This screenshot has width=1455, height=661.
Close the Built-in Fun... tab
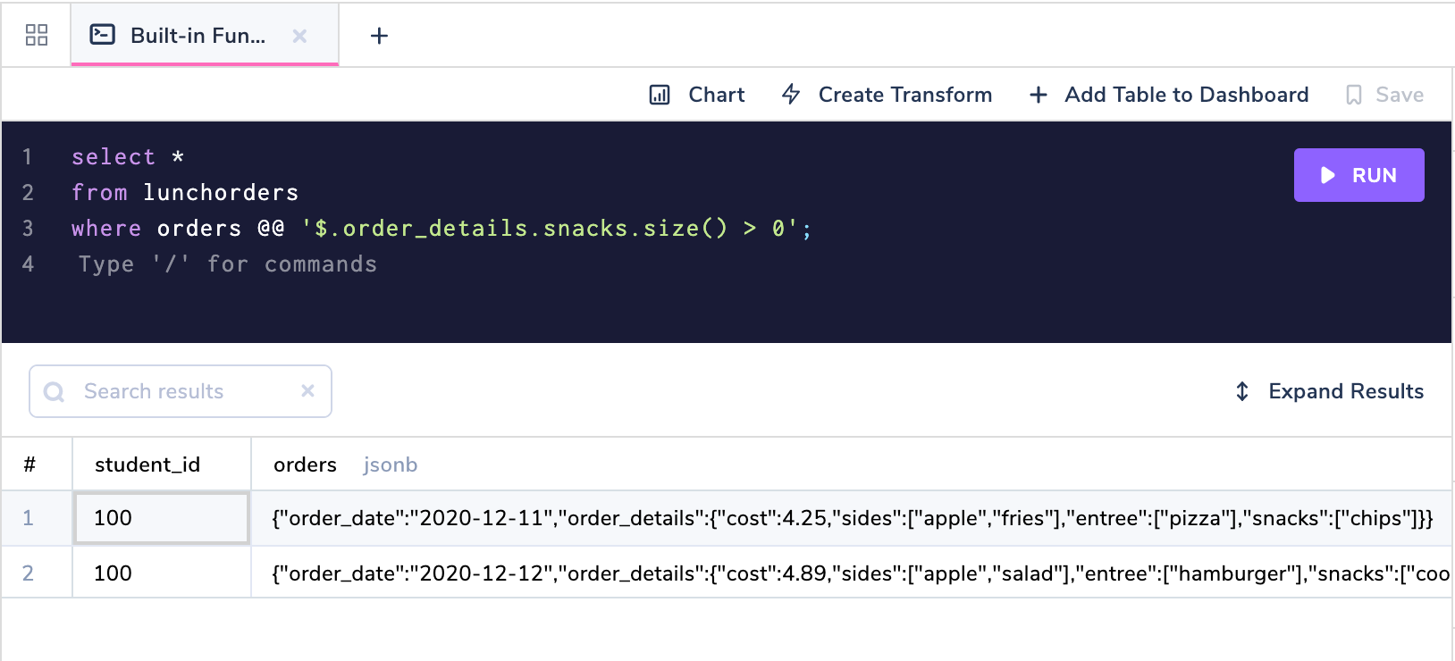(300, 36)
